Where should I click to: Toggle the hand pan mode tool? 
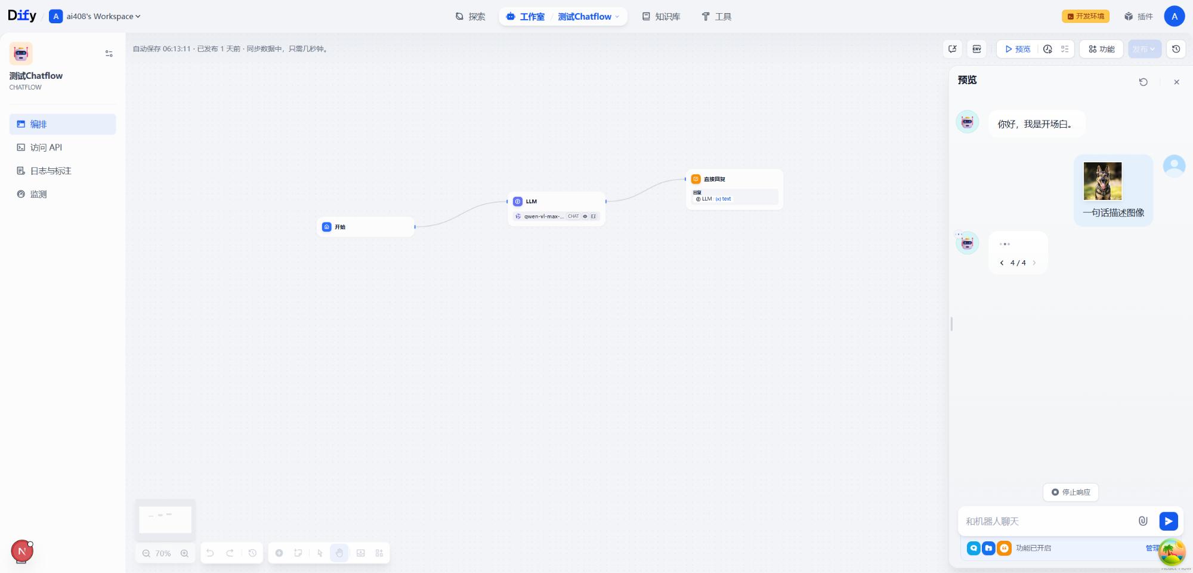coord(339,553)
